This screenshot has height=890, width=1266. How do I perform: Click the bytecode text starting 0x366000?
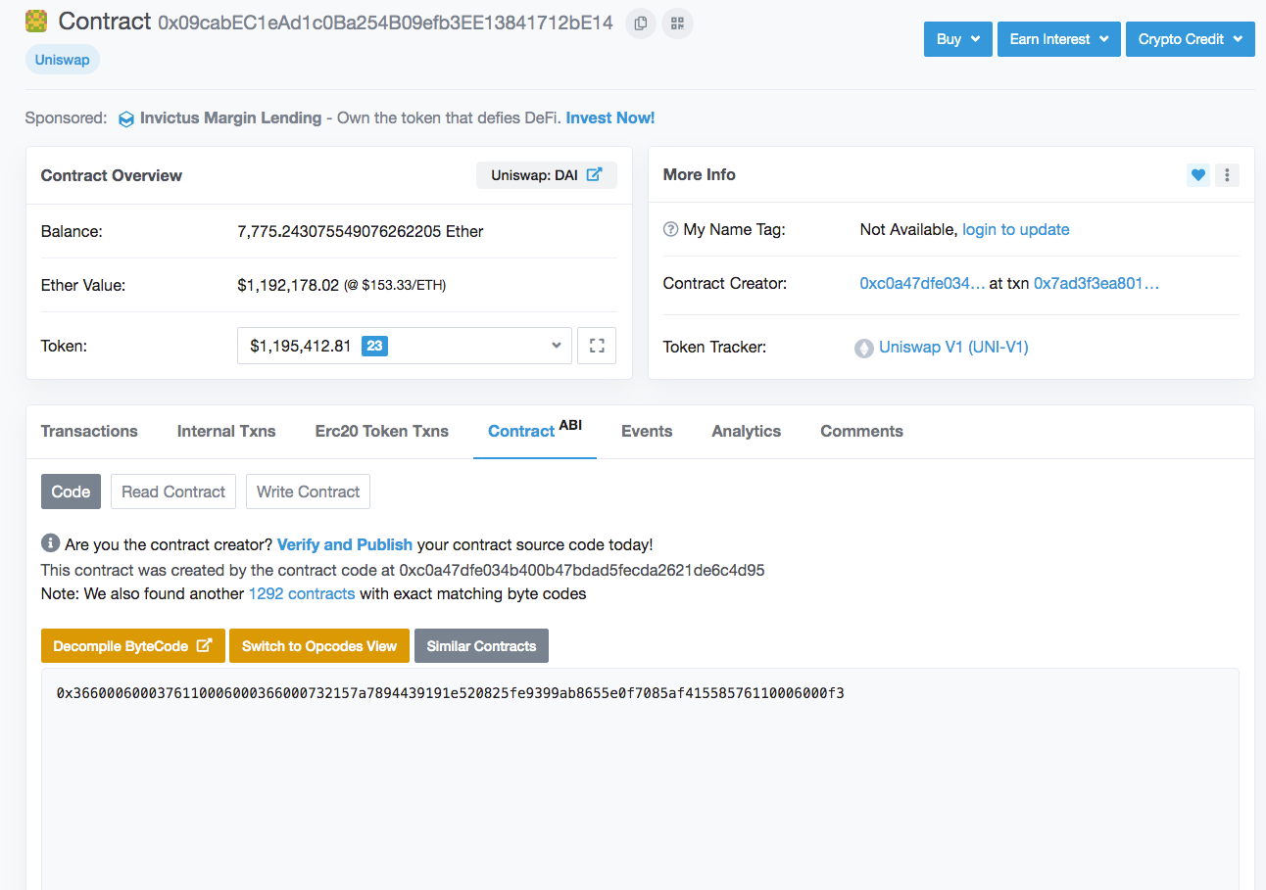(x=450, y=693)
